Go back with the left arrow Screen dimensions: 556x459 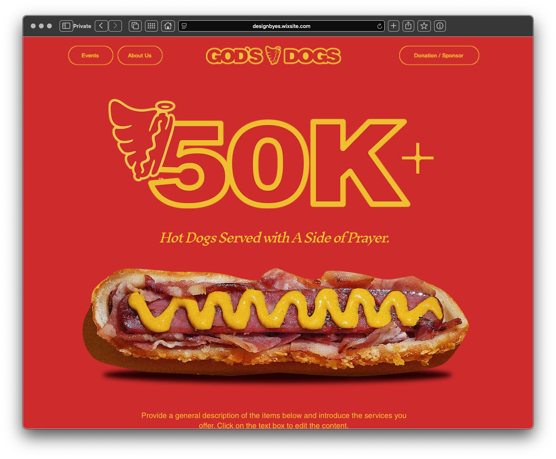[x=101, y=26]
